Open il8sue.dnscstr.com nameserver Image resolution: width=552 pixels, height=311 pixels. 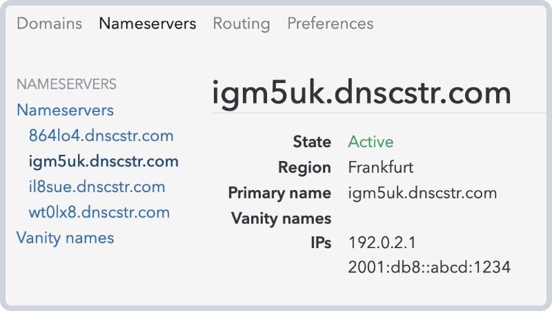pos(97,187)
